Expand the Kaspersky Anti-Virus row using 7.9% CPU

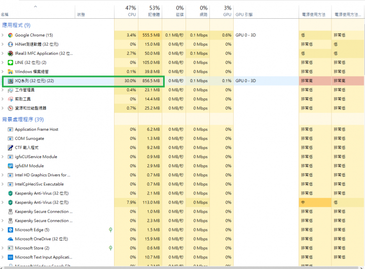[x=3, y=203]
